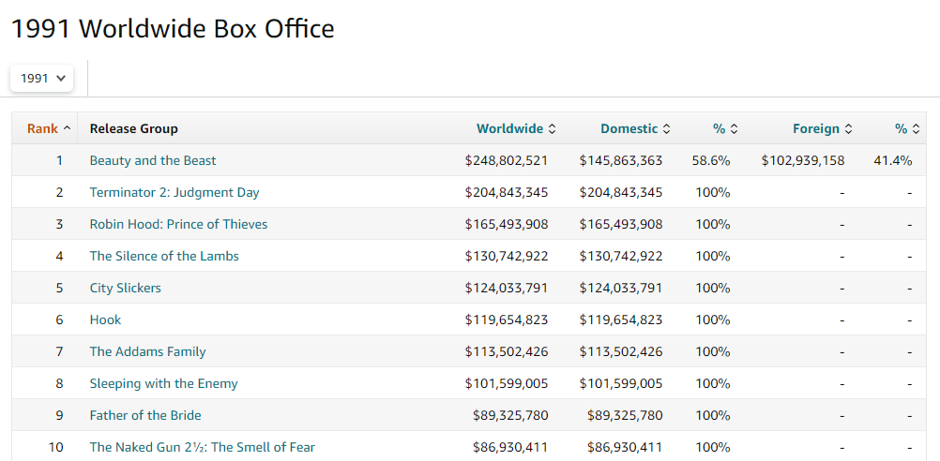Click the 1991 Worldwide Box Office heading

click(173, 28)
